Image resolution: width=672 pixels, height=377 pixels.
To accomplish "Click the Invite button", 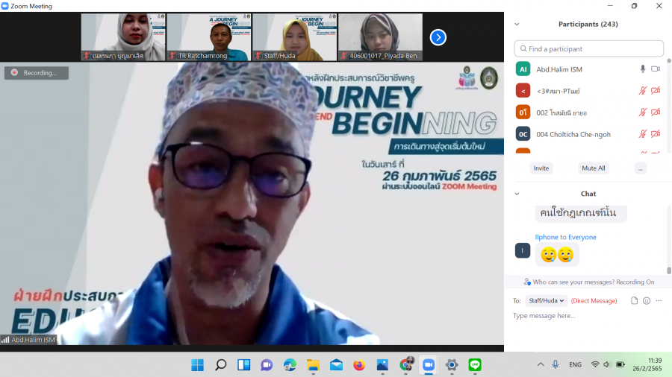I will click(x=541, y=168).
